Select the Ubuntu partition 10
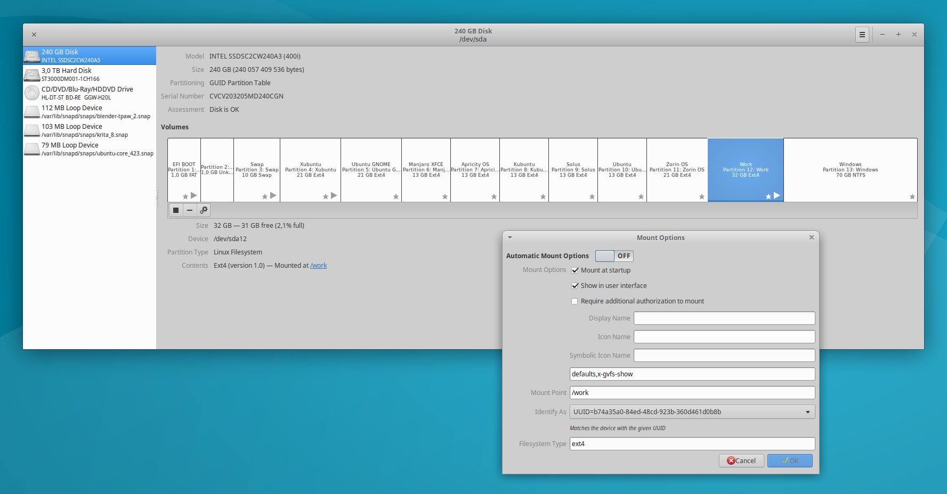Image resolution: width=947 pixels, height=494 pixels. pos(622,170)
